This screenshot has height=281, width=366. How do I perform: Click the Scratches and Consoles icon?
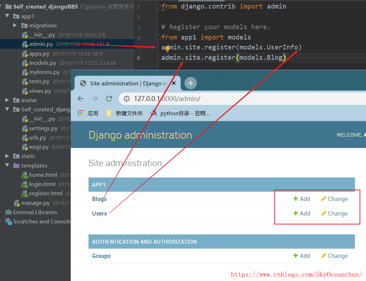click(9, 222)
